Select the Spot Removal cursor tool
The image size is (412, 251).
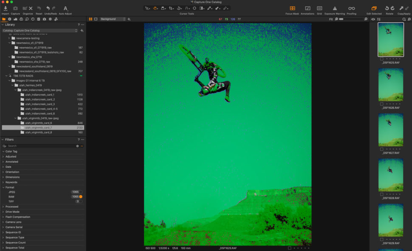[195, 8]
